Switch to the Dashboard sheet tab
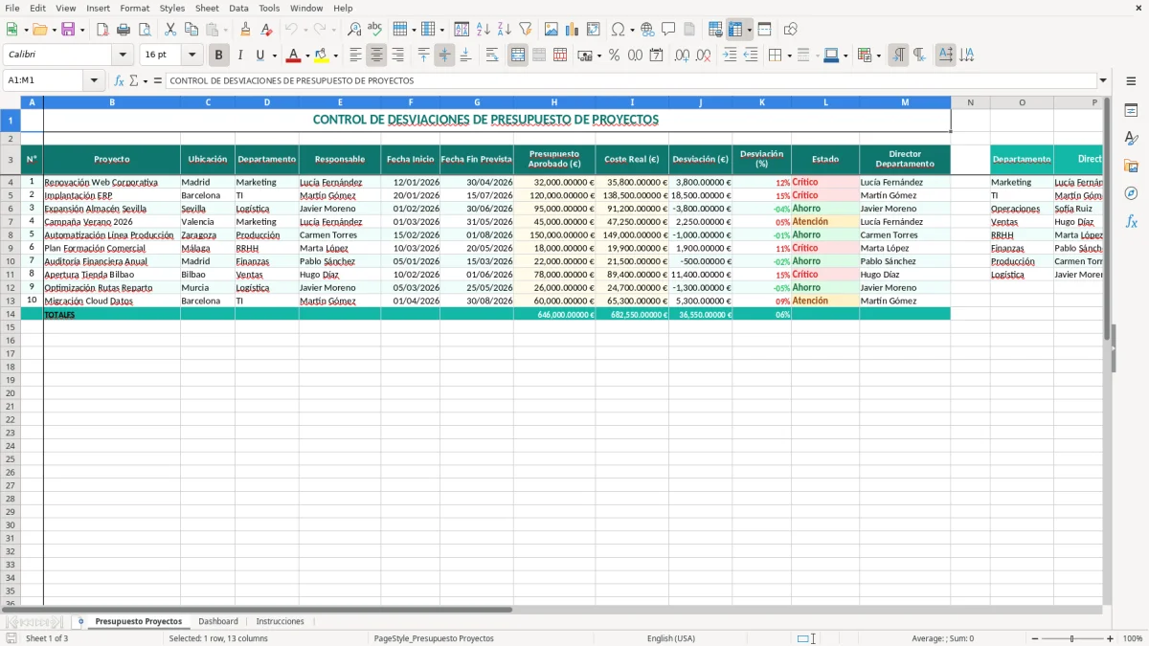The image size is (1149, 646). point(218,621)
